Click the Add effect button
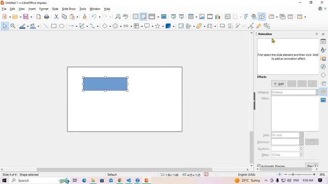This screenshot has width=328, height=184. point(279,84)
